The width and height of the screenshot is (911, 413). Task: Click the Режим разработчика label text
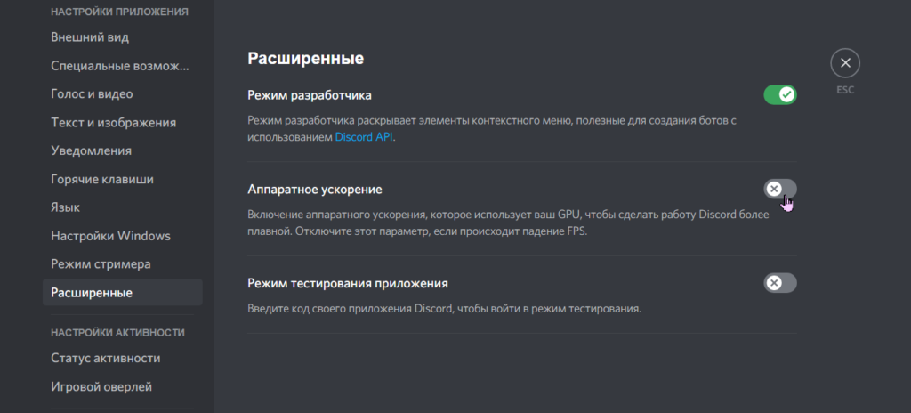coord(309,94)
